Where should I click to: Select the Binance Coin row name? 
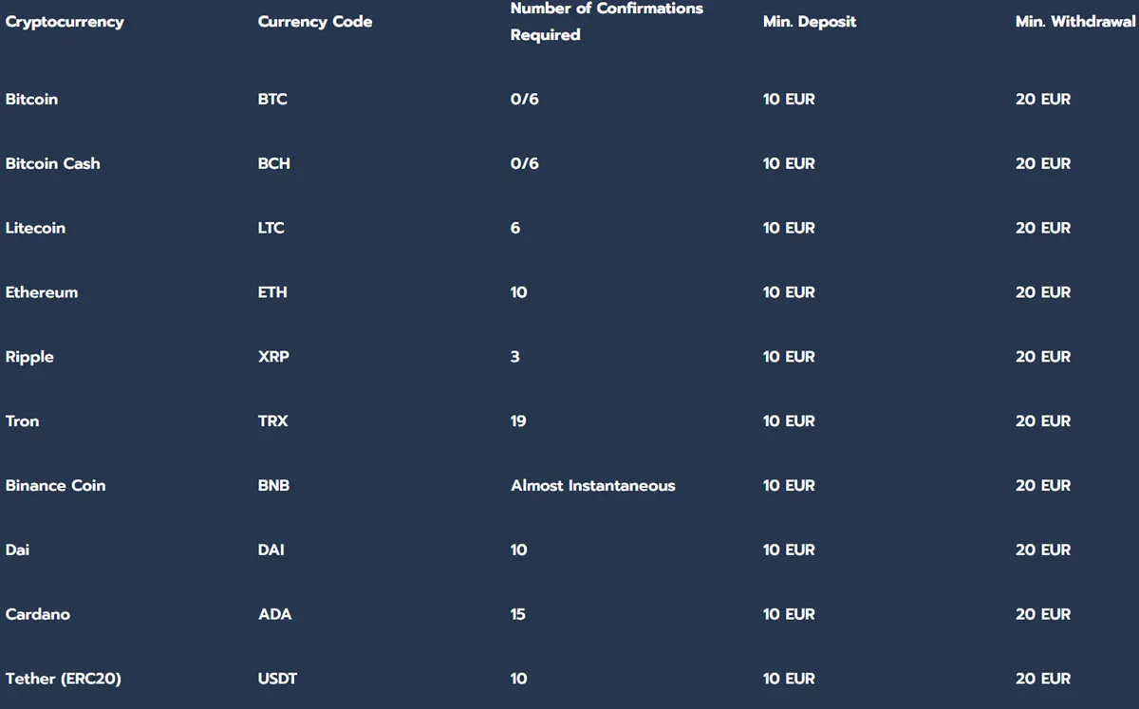[x=55, y=485]
